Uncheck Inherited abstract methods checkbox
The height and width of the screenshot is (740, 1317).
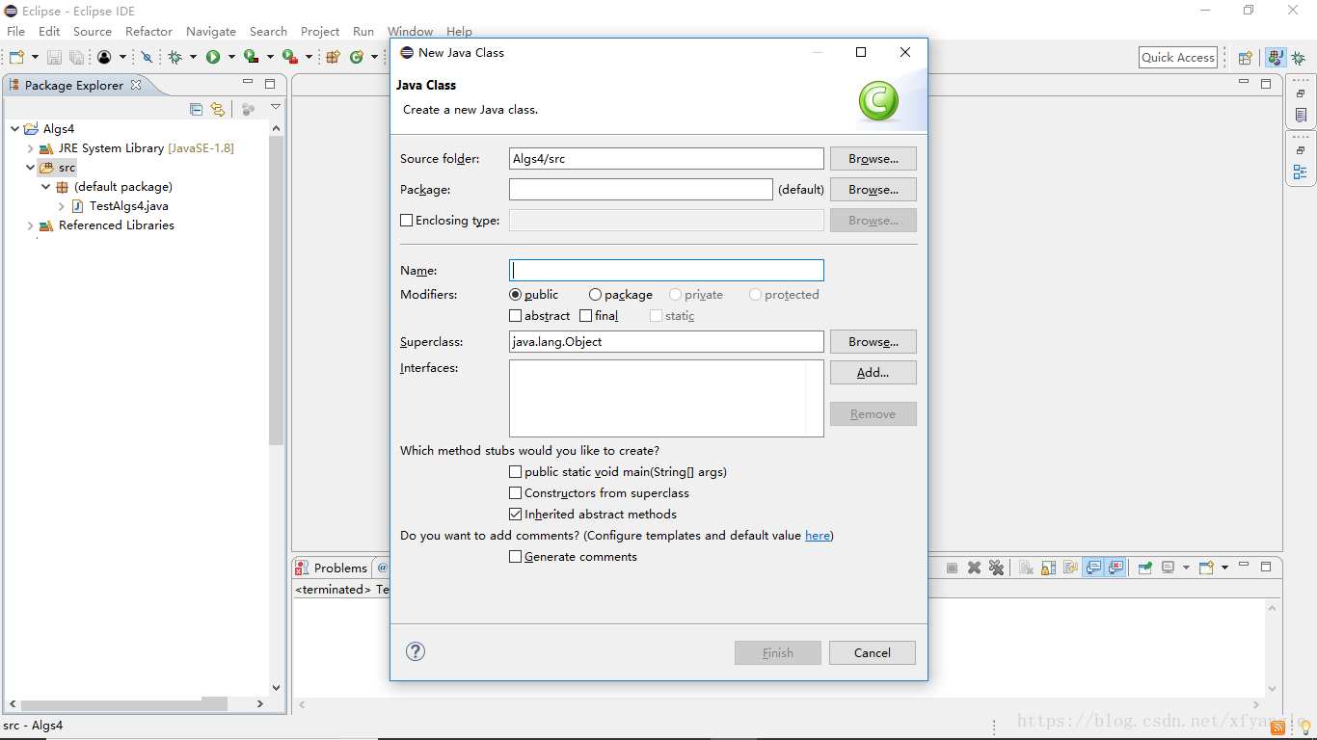(x=515, y=515)
